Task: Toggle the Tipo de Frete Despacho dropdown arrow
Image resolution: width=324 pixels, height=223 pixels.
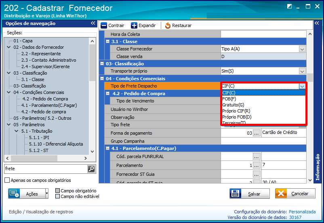Action: (302, 86)
